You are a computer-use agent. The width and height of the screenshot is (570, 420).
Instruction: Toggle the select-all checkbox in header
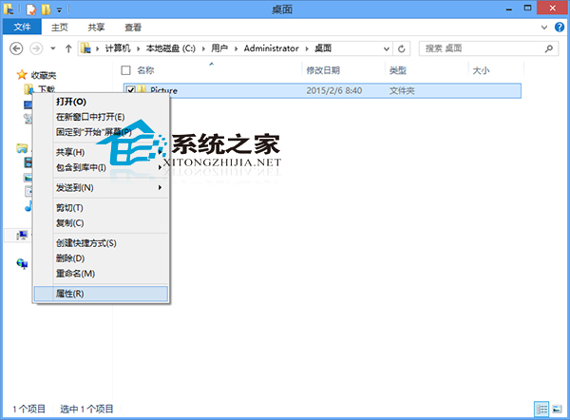click(x=125, y=70)
